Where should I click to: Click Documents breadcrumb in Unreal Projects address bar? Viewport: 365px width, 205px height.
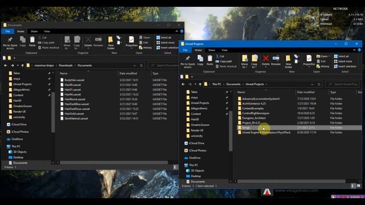coord(233,84)
